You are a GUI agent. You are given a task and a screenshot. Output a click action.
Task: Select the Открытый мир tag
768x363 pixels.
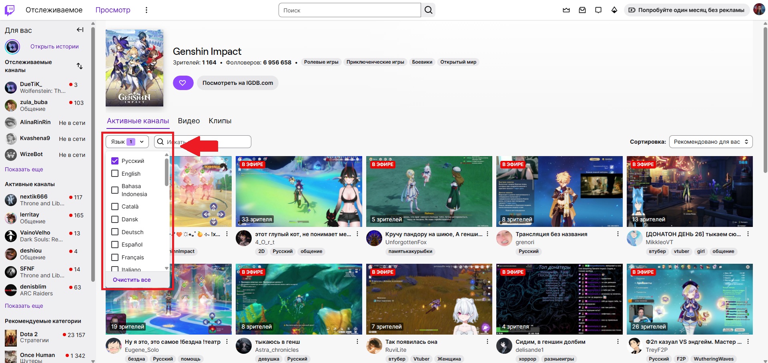point(458,62)
